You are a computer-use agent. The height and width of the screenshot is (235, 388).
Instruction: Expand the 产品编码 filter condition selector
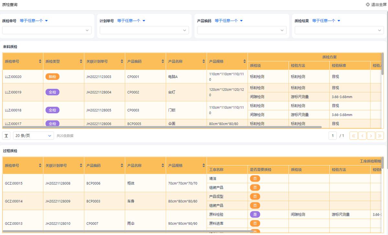[228, 20]
